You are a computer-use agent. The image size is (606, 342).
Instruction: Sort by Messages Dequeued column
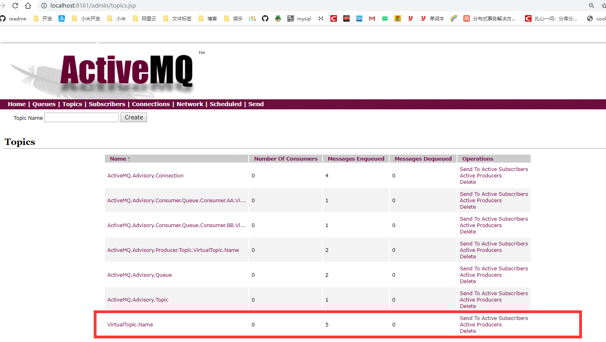tap(423, 159)
